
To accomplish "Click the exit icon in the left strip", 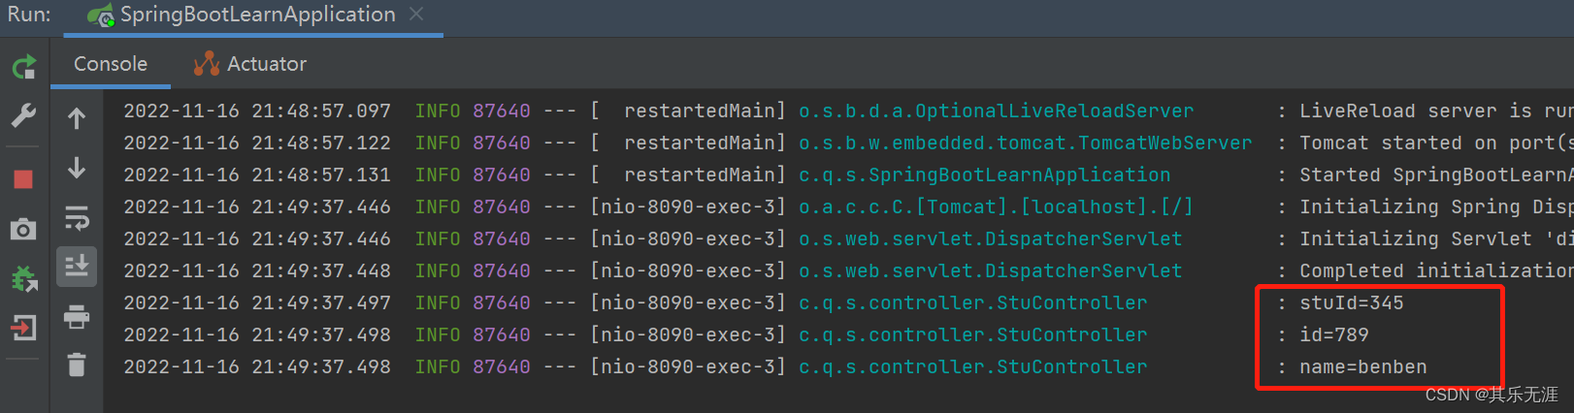I will coord(23,329).
